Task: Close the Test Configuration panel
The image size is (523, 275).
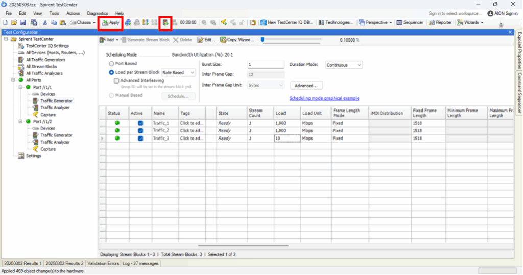Action: pyautogui.click(x=510, y=32)
